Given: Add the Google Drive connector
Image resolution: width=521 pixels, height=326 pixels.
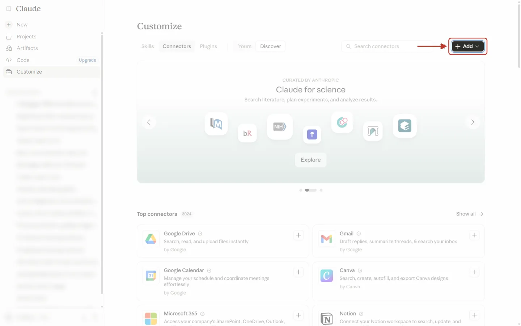Looking at the screenshot, I should pyautogui.click(x=298, y=235).
